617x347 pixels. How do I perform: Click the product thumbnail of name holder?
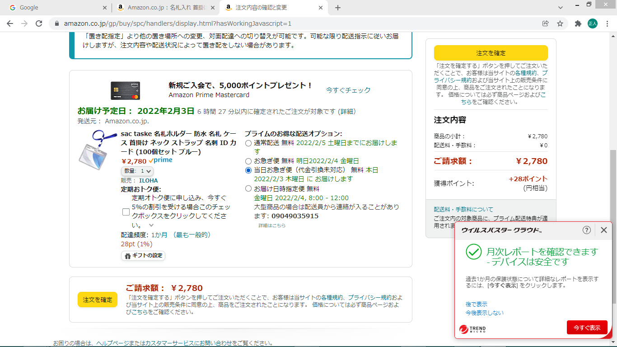(x=96, y=150)
